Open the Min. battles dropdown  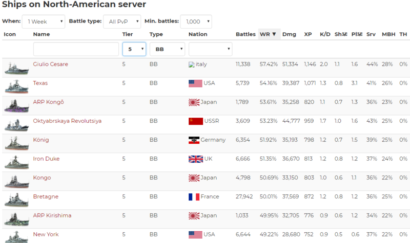[x=196, y=21]
